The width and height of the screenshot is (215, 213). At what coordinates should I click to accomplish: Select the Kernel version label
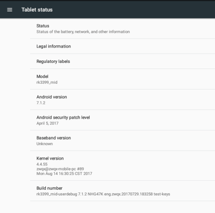tap(50, 158)
